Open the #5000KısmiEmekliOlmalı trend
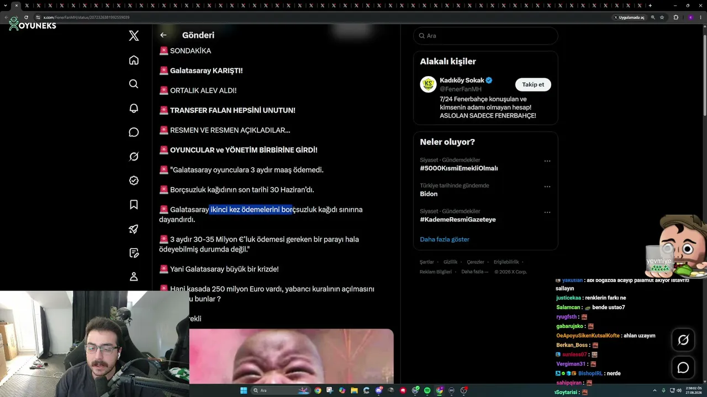The image size is (707, 397). point(458,168)
